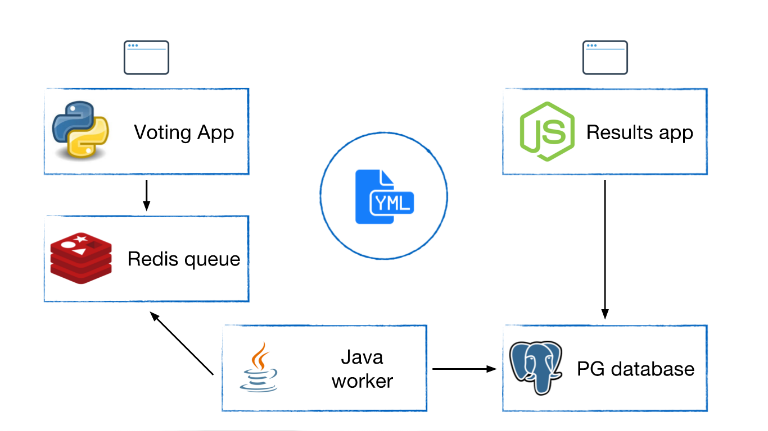768x431 pixels.
Task: Click the "Java worker" text
Action: click(362, 369)
